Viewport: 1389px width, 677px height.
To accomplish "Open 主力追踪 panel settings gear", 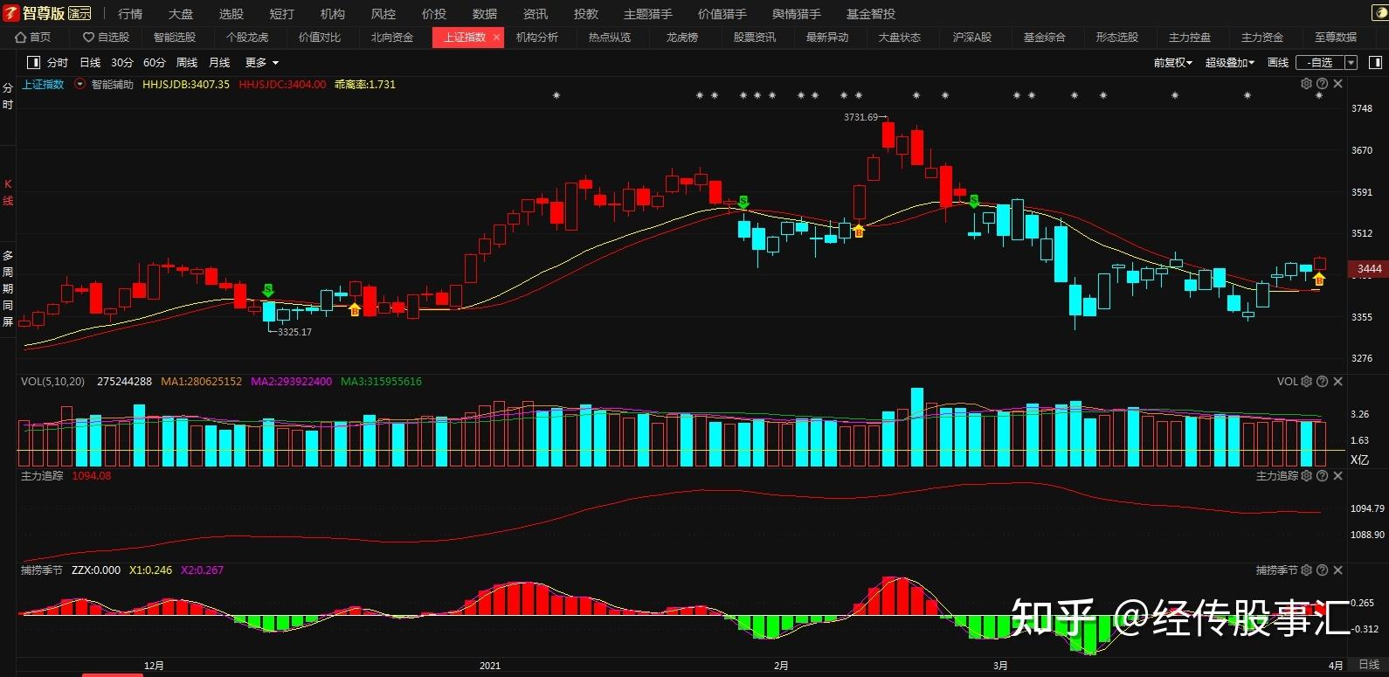I will coord(1306,476).
